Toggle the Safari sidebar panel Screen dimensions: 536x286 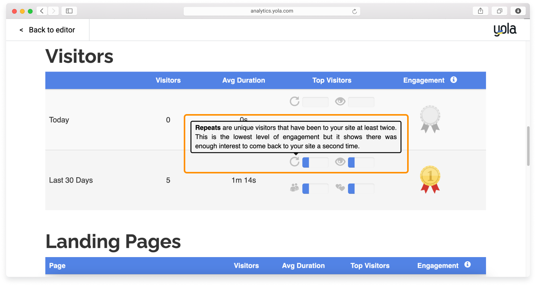tap(69, 11)
